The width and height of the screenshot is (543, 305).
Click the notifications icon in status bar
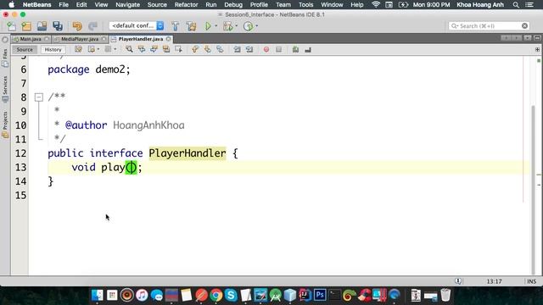[458, 281]
